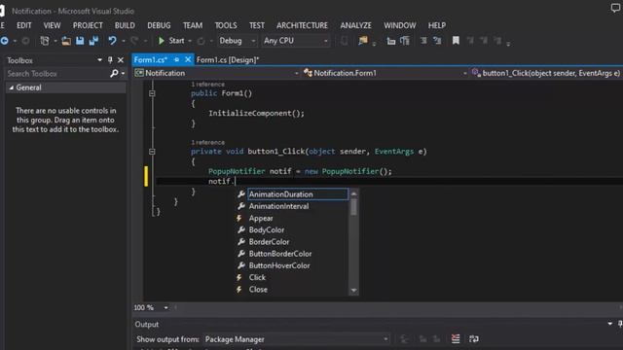Switch to the Form1.cs code tab

click(x=151, y=60)
